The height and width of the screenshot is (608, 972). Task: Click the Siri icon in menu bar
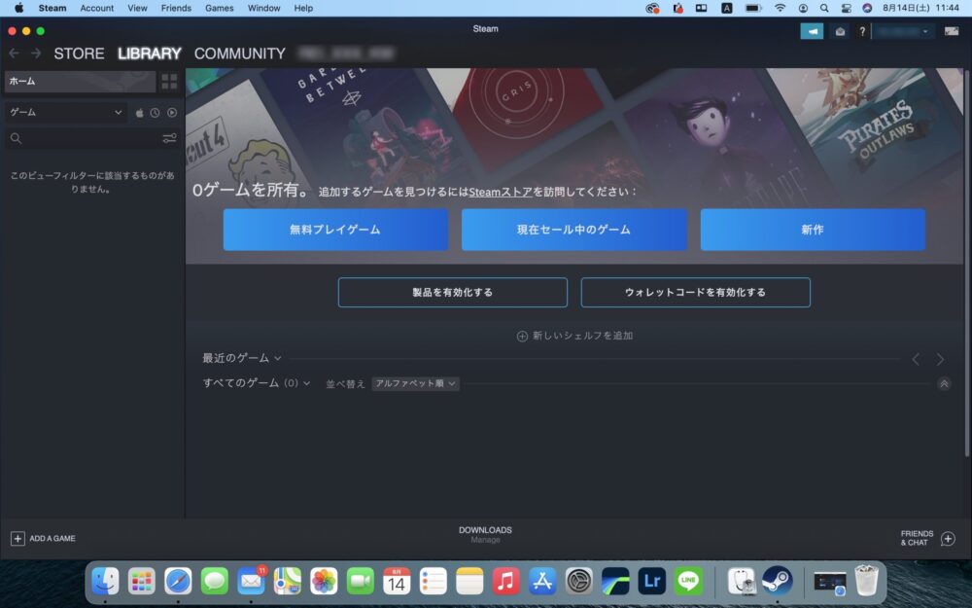click(x=867, y=8)
